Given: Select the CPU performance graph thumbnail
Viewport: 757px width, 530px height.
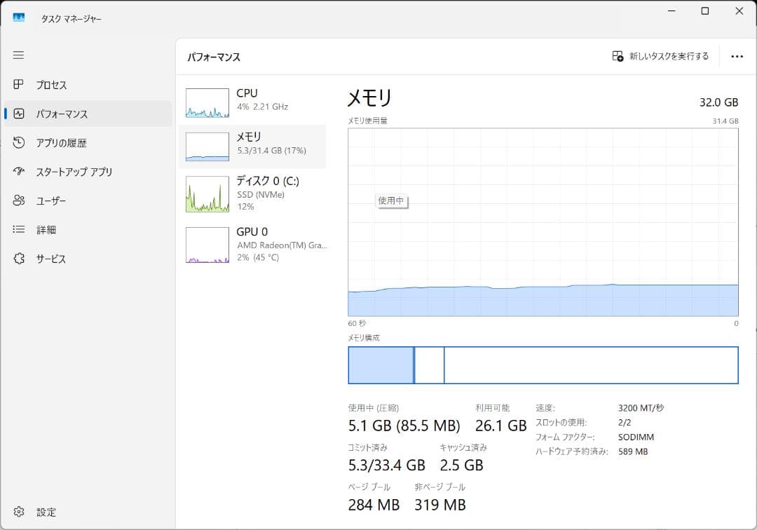Looking at the screenshot, I should click(207, 103).
